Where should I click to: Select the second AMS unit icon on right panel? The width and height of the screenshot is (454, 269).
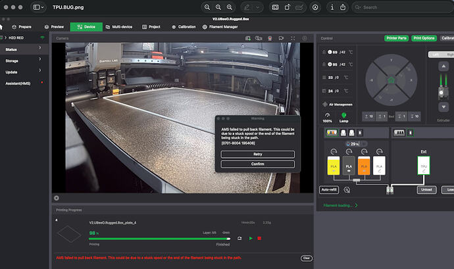pyautogui.click(x=399, y=133)
